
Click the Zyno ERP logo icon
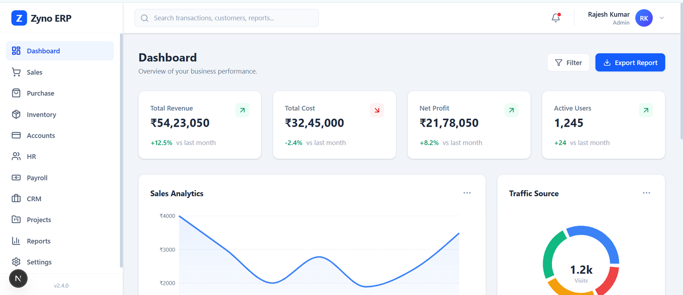point(19,18)
